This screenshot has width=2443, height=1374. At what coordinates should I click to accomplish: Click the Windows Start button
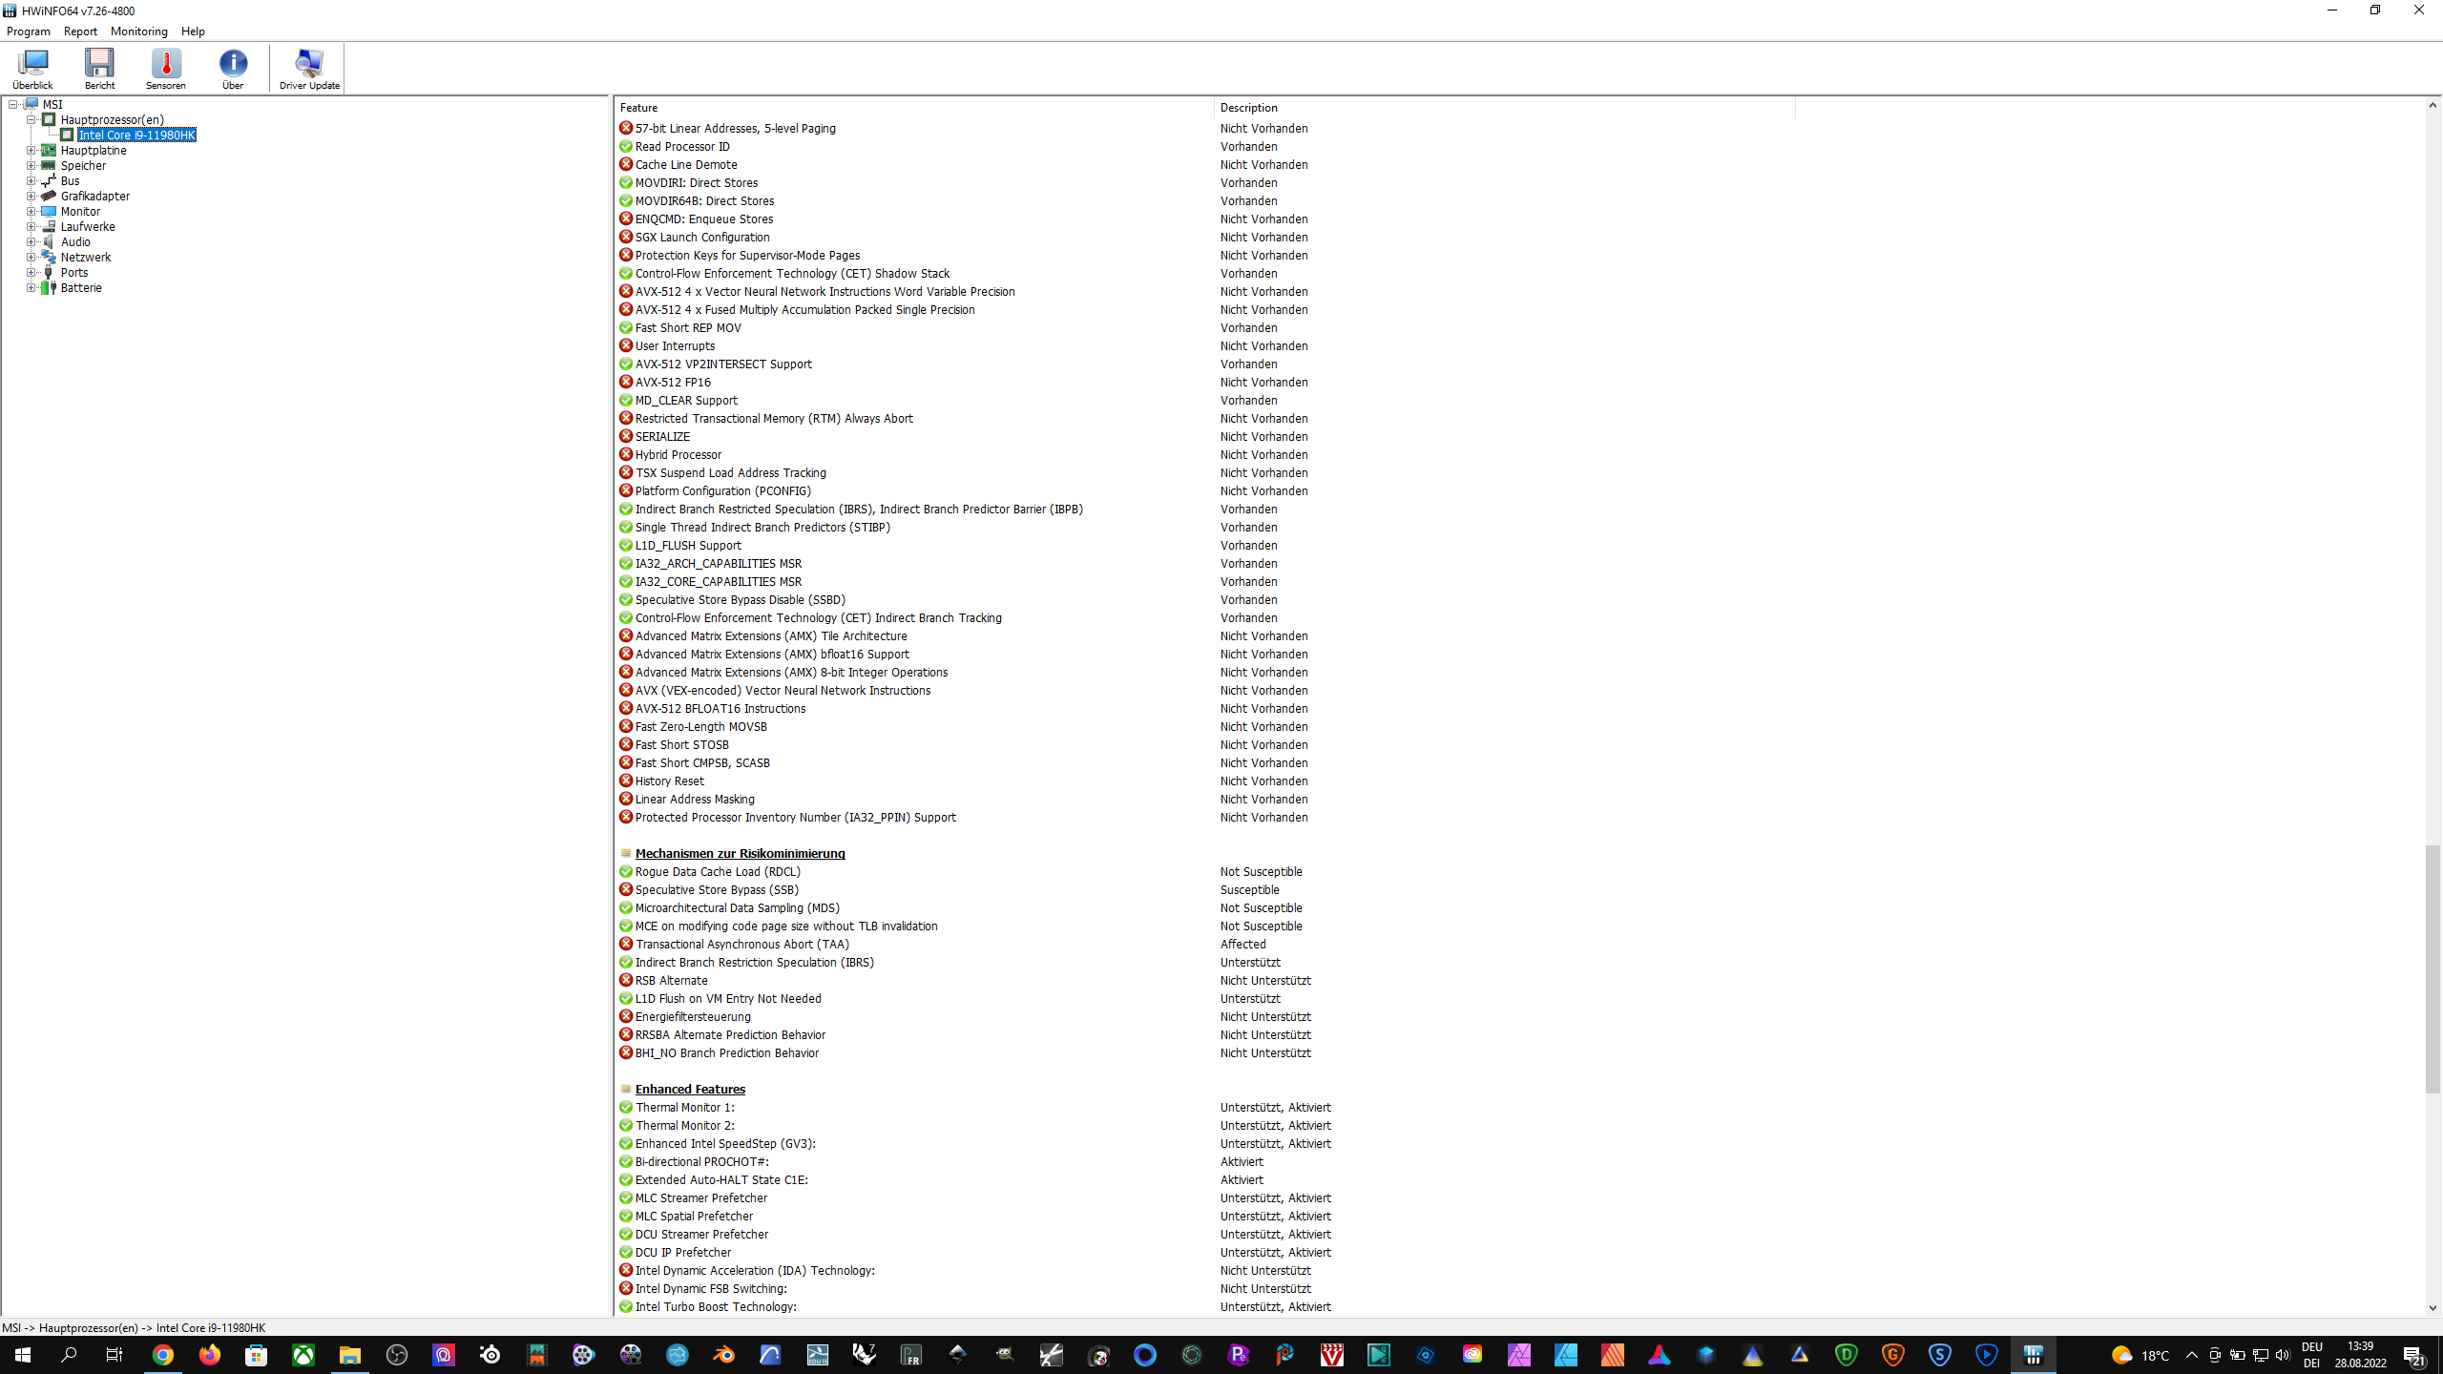(x=23, y=1355)
